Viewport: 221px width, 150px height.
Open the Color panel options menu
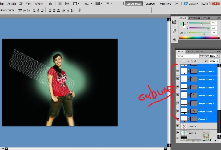218,18
